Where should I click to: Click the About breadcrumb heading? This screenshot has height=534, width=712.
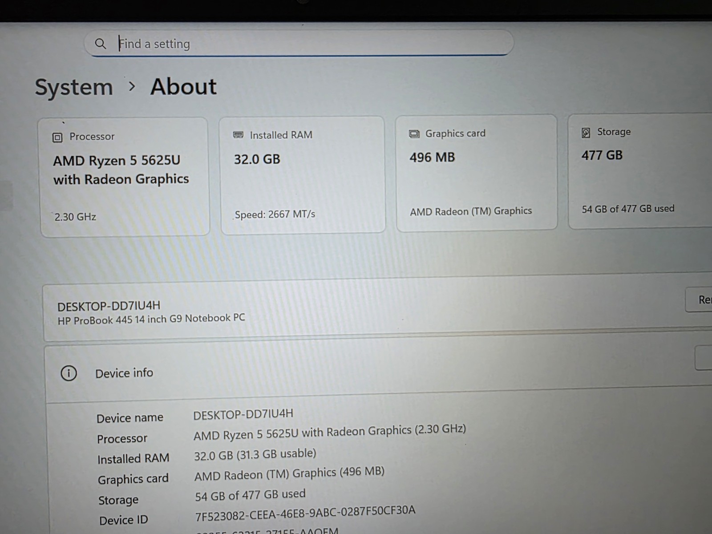(183, 86)
